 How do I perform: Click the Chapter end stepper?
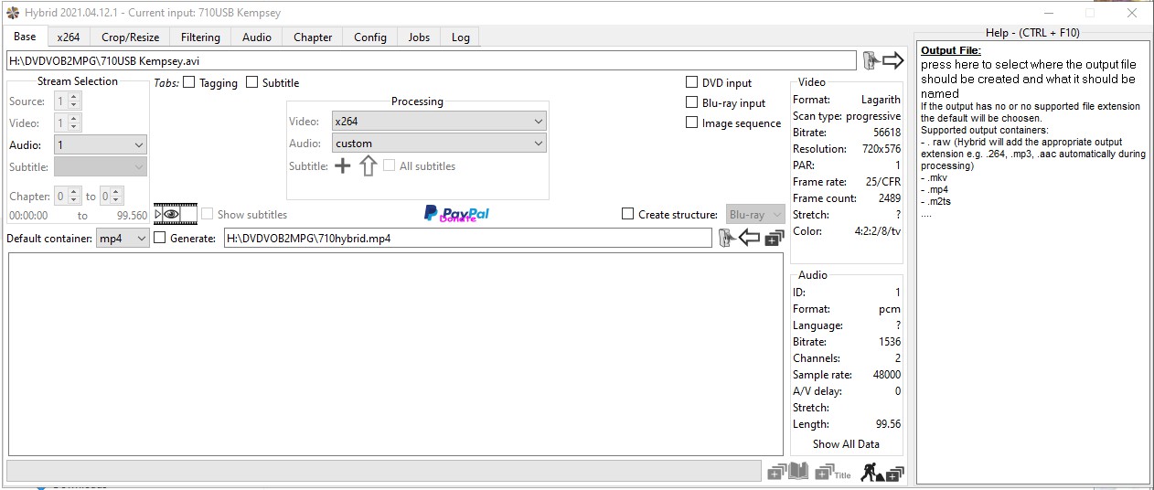112,196
